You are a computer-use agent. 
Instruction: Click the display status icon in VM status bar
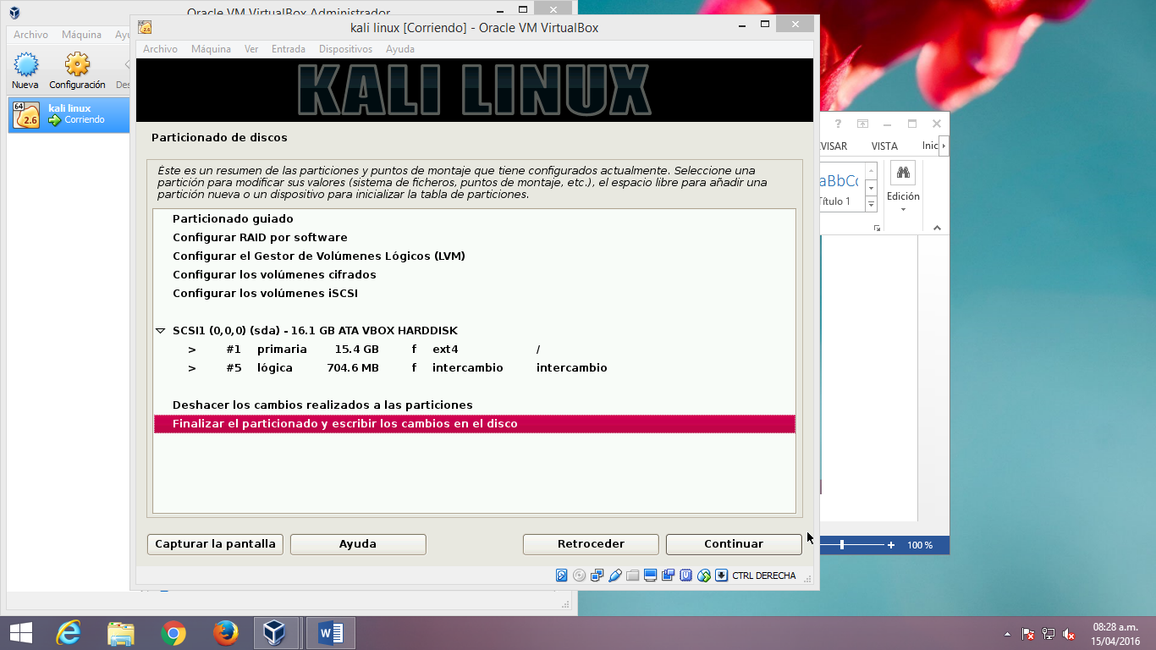click(650, 576)
